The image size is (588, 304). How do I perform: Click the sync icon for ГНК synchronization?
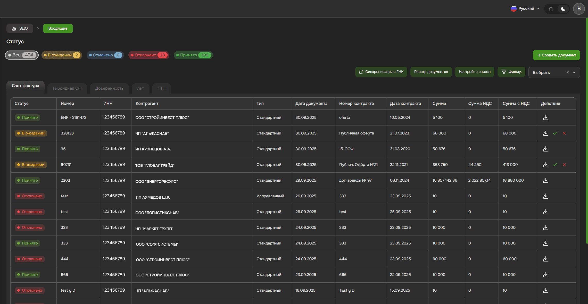coord(361,72)
